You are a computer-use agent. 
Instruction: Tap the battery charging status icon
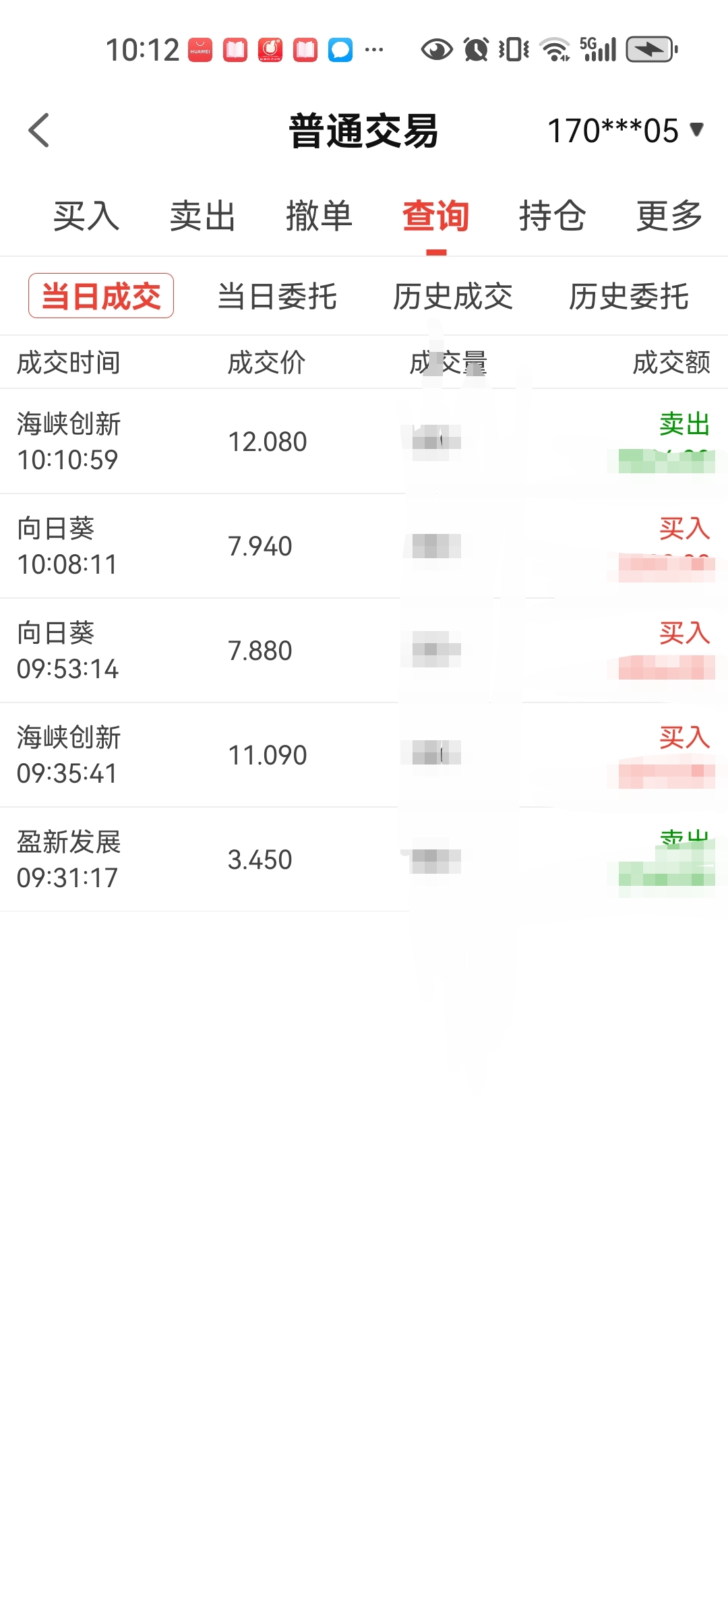point(651,49)
